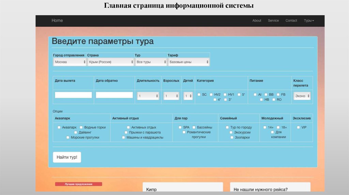The image size is (349, 195).
Task: Select the Класс перелета dropdown
Action: point(302,96)
